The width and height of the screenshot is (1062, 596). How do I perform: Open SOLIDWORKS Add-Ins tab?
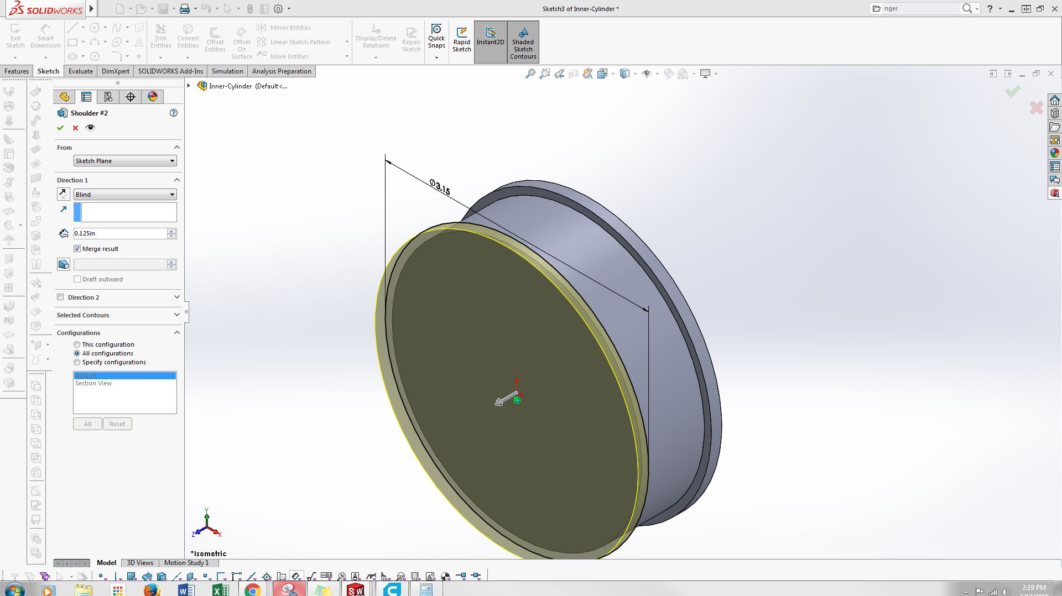point(170,71)
